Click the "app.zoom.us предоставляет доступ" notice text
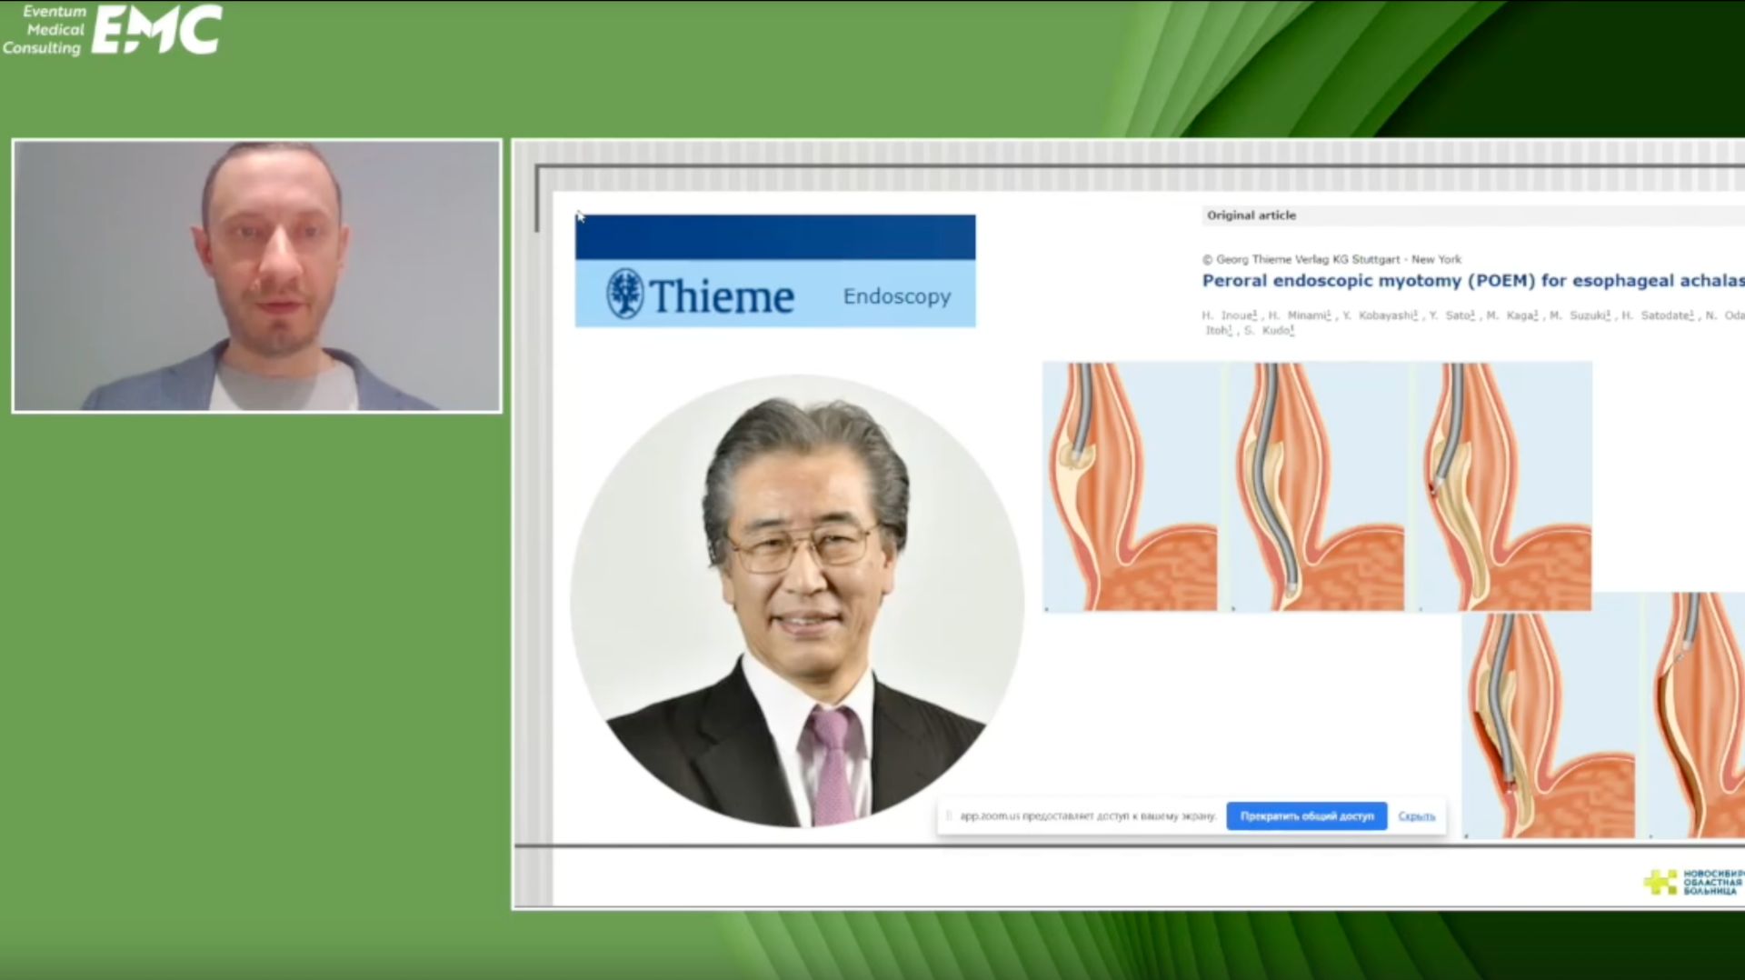The height and width of the screenshot is (980, 1745). tap(1088, 816)
